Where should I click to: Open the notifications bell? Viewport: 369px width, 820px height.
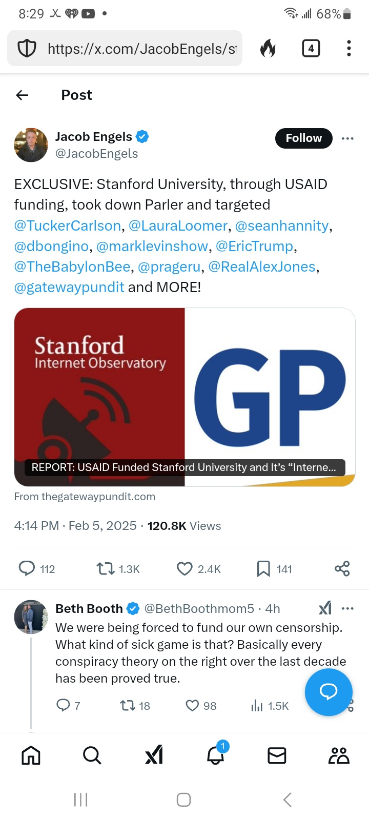point(215,755)
